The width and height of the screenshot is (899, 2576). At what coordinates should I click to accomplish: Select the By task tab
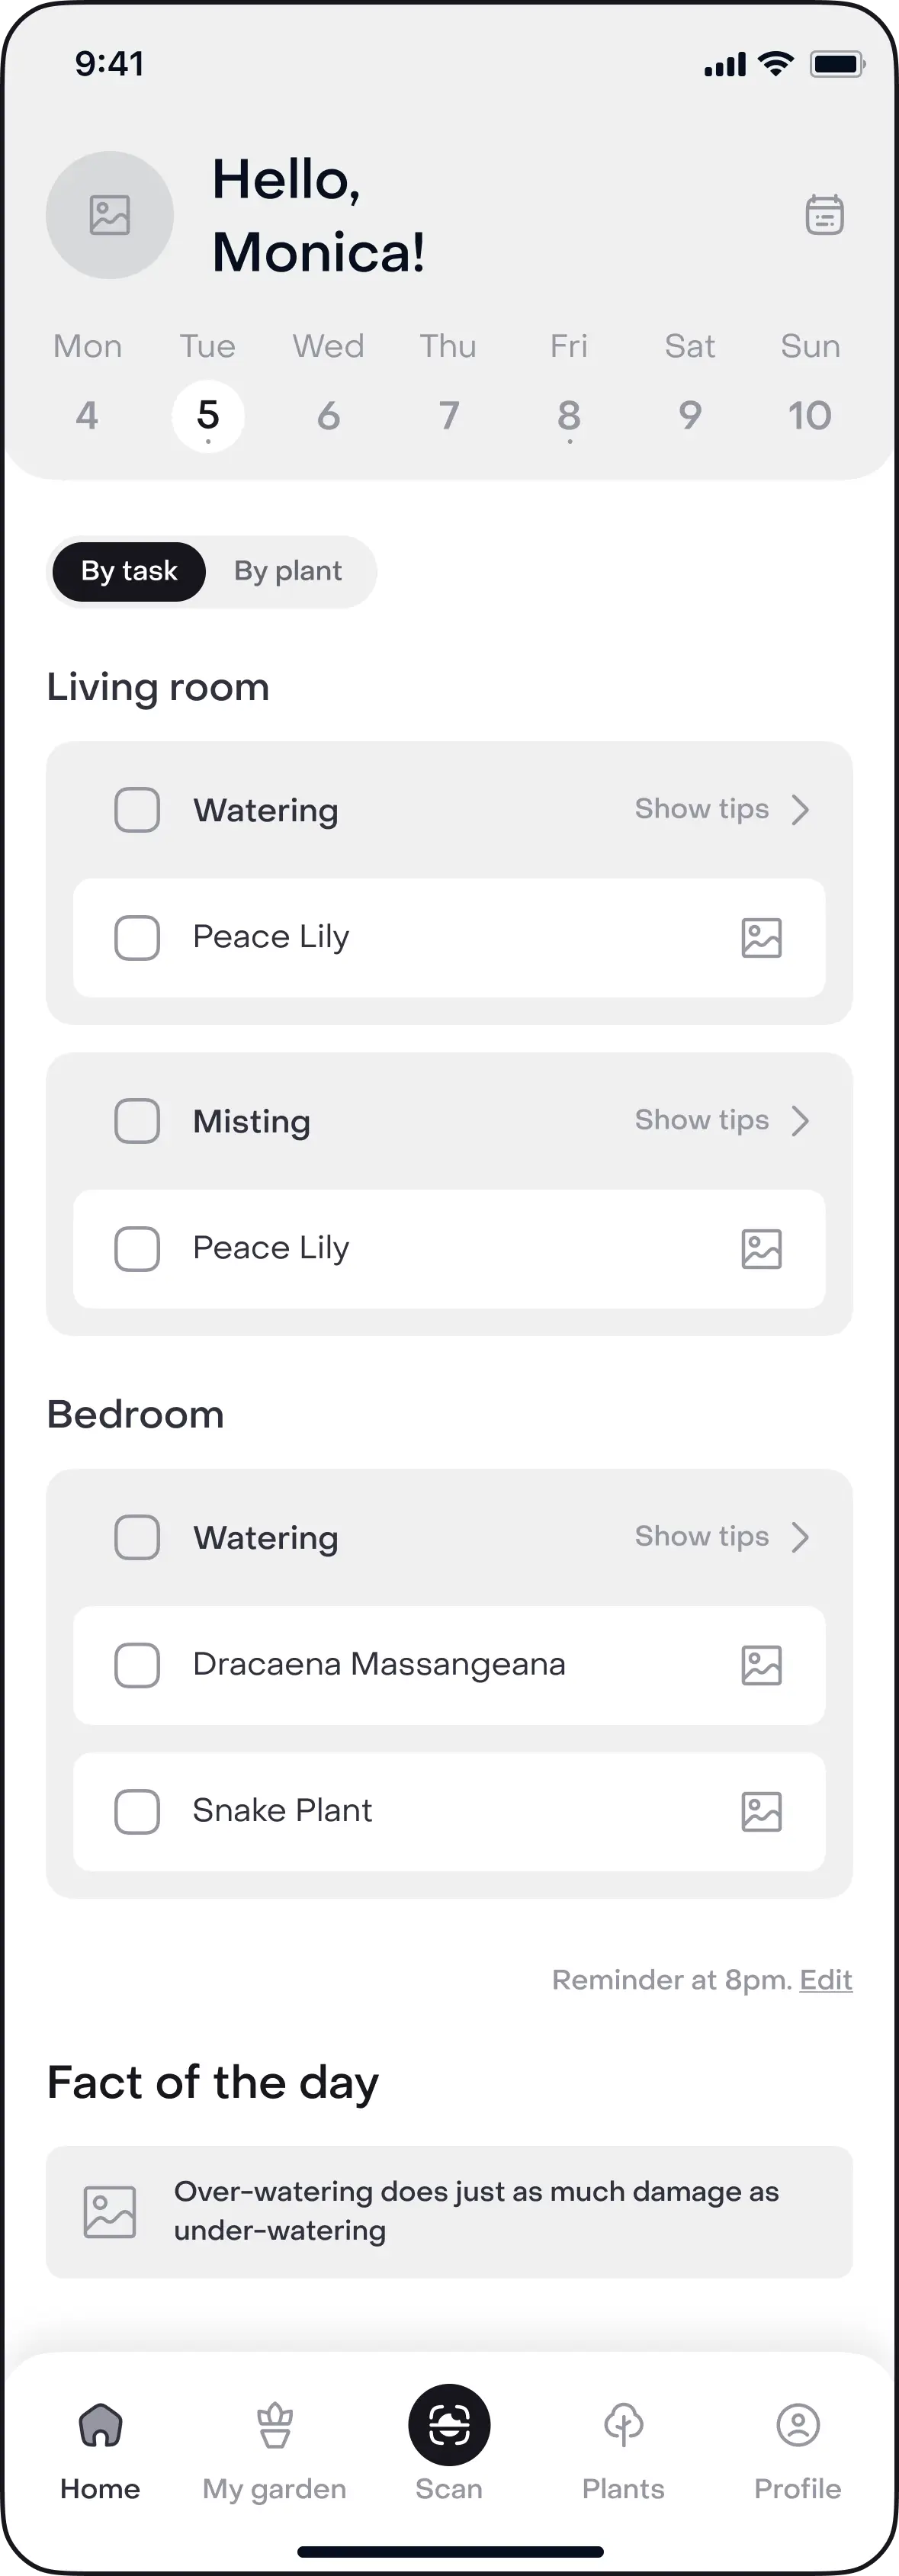pos(129,571)
